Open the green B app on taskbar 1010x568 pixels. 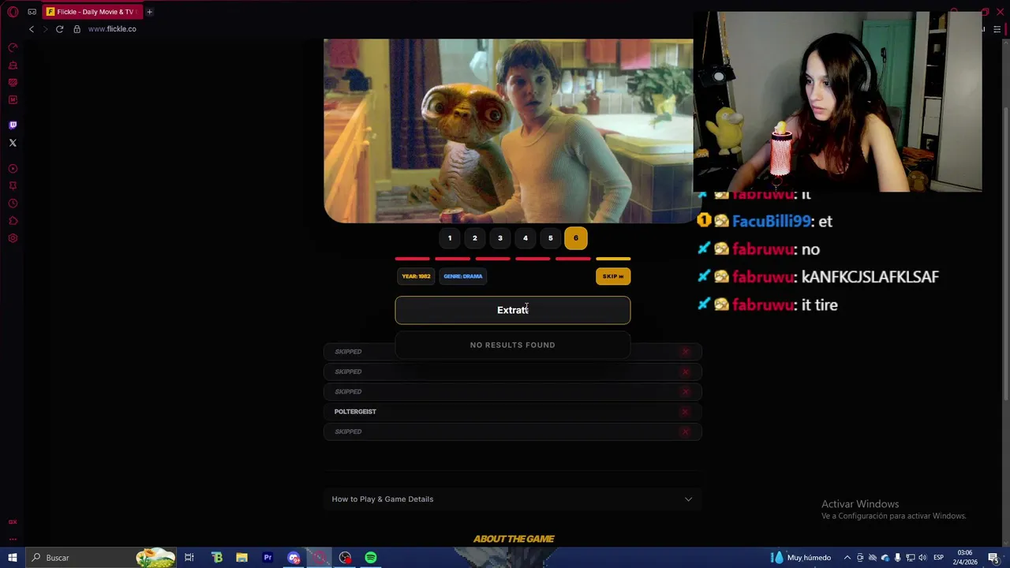(217, 558)
